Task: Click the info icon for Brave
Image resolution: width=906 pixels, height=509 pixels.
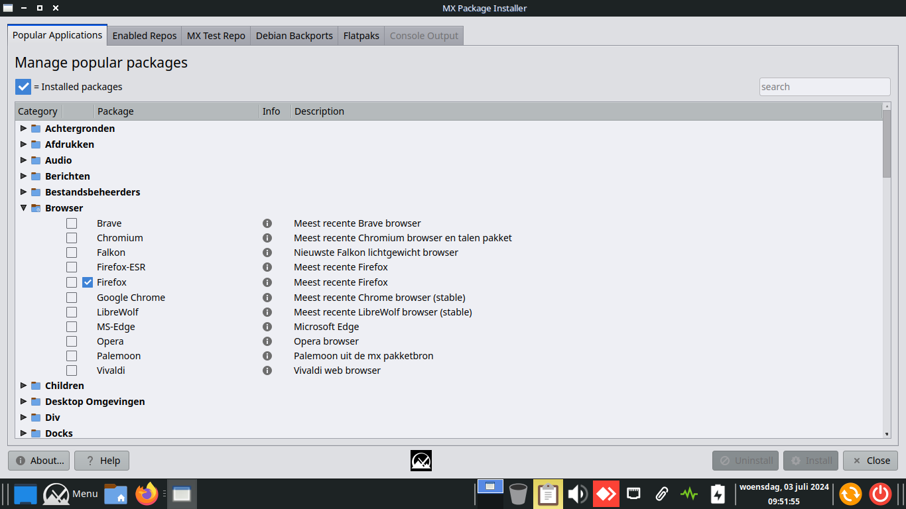Action: [267, 223]
